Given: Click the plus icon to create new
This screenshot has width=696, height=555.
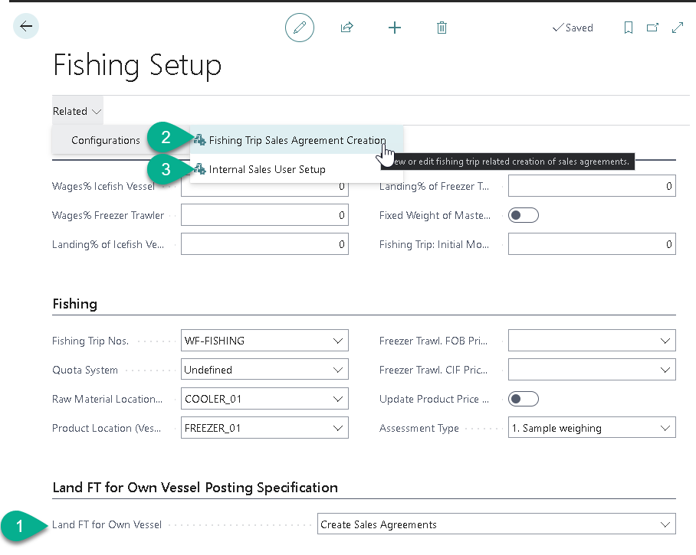Looking at the screenshot, I should (x=395, y=28).
